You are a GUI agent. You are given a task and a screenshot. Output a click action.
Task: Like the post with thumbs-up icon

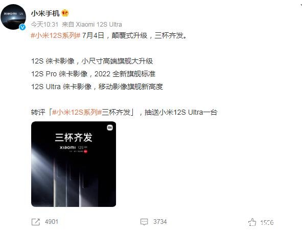tap(252, 222)
